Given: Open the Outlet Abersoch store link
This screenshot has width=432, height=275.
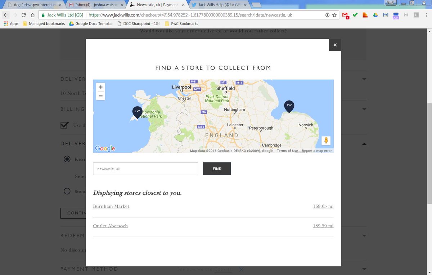Looking at the screenshot, I should point(110,226).
